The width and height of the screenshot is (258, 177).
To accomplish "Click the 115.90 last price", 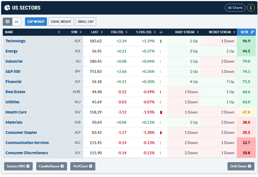I will [96, 153].
